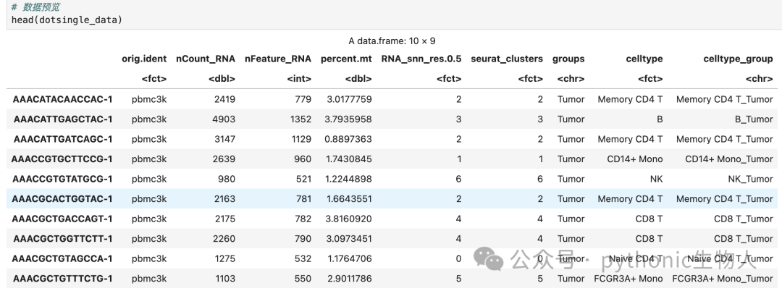Click nFeature_RNA value 960
The height and width of the screenshot is (291, 782).
point(303,159)
